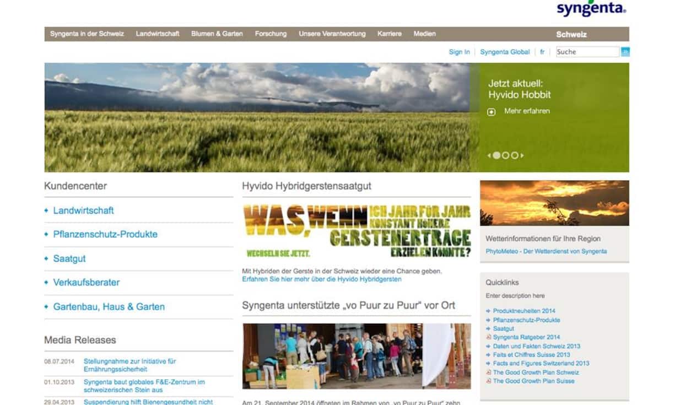
Task: Open the Karriere navigation menu item
Action: (x=390, y=34)
